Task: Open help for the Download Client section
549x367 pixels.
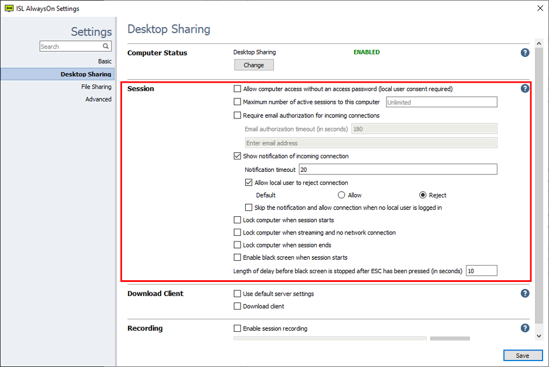Action: 525,293
